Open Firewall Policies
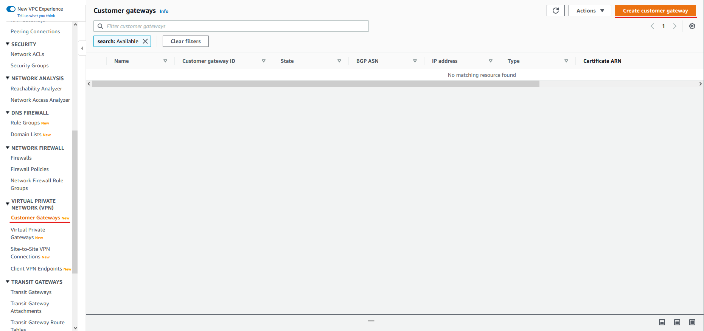 [30, 169]
